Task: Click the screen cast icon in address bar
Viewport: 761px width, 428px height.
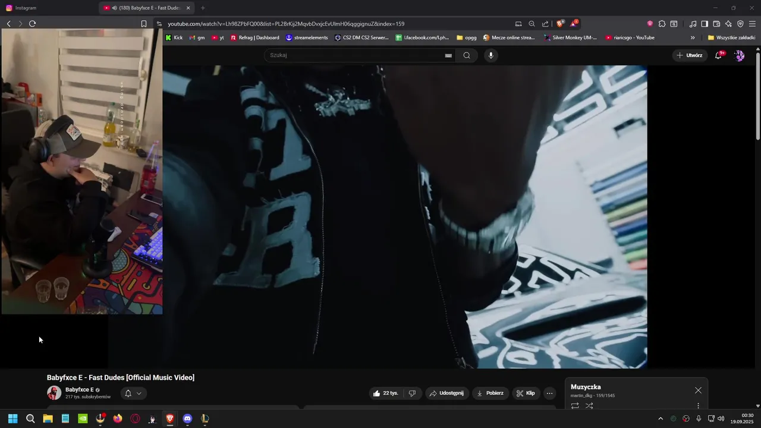Action: pyautogui.click(x=518, y=24)
